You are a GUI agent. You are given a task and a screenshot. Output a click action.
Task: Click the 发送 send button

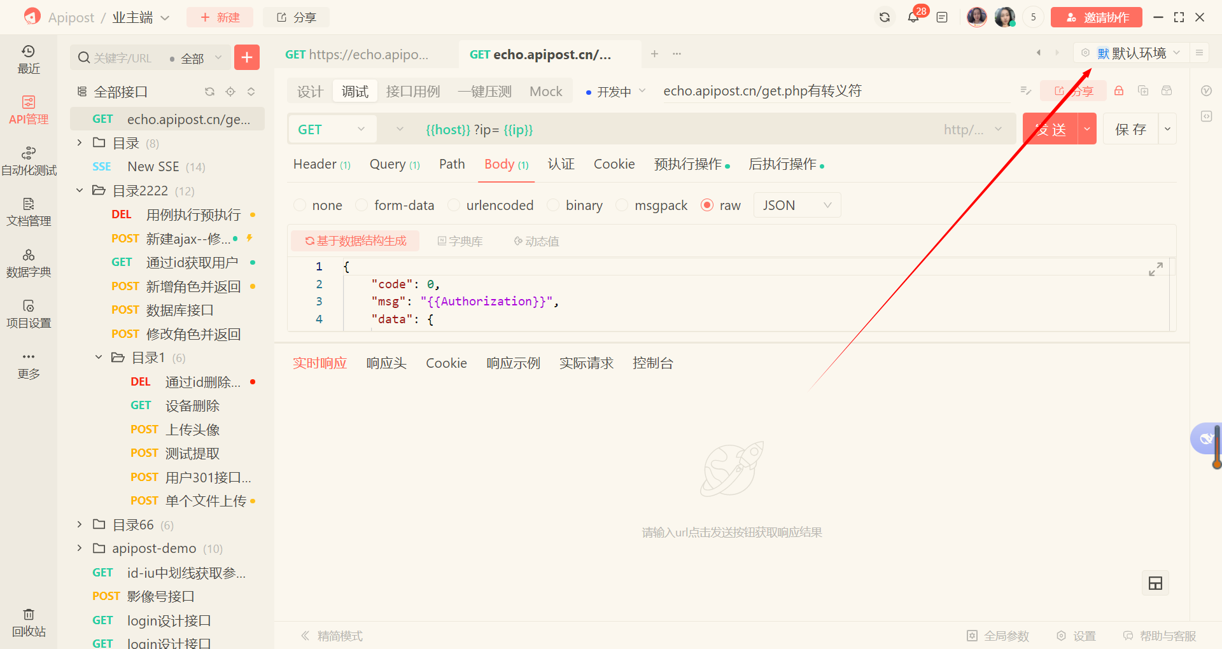[1050, 129]
